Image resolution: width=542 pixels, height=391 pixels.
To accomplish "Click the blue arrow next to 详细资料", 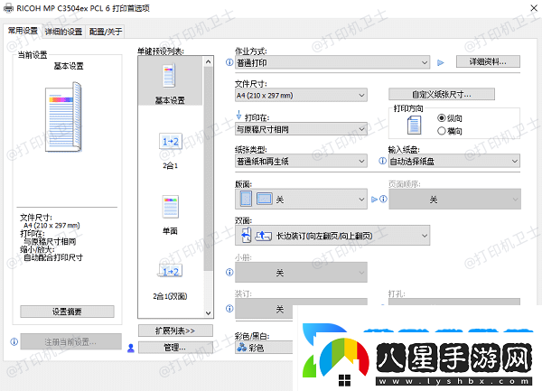I will (x=441, y=63).
